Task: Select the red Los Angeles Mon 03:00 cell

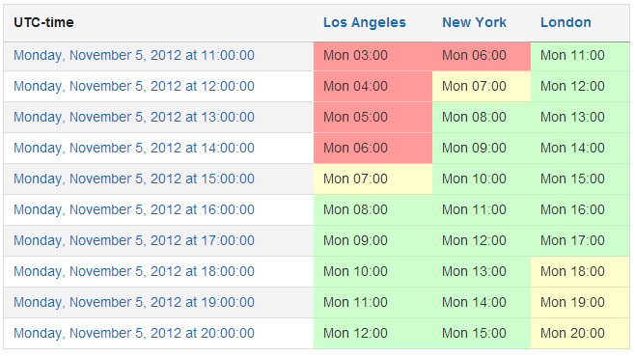Action: click(373, 56)
